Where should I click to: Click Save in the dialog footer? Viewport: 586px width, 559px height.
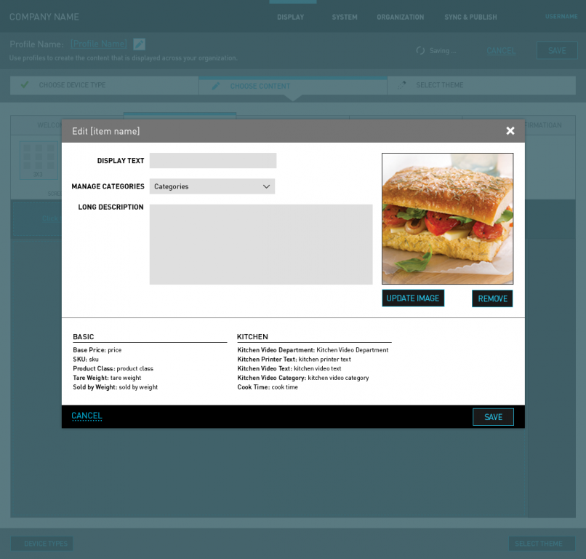tap(493, 417)
